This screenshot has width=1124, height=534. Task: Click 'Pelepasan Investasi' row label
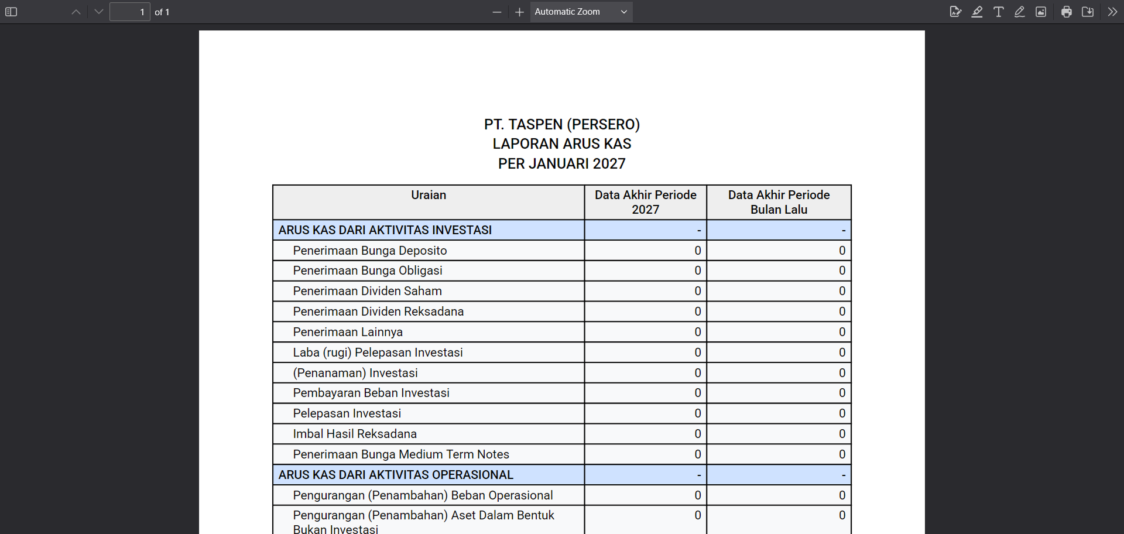click(x=347, y=413)
